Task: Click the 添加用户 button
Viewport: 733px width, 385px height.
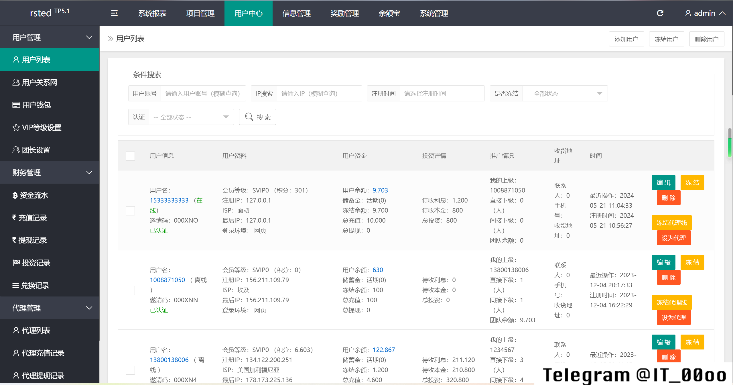Action: pyautogui.click(x=626, y=39)
